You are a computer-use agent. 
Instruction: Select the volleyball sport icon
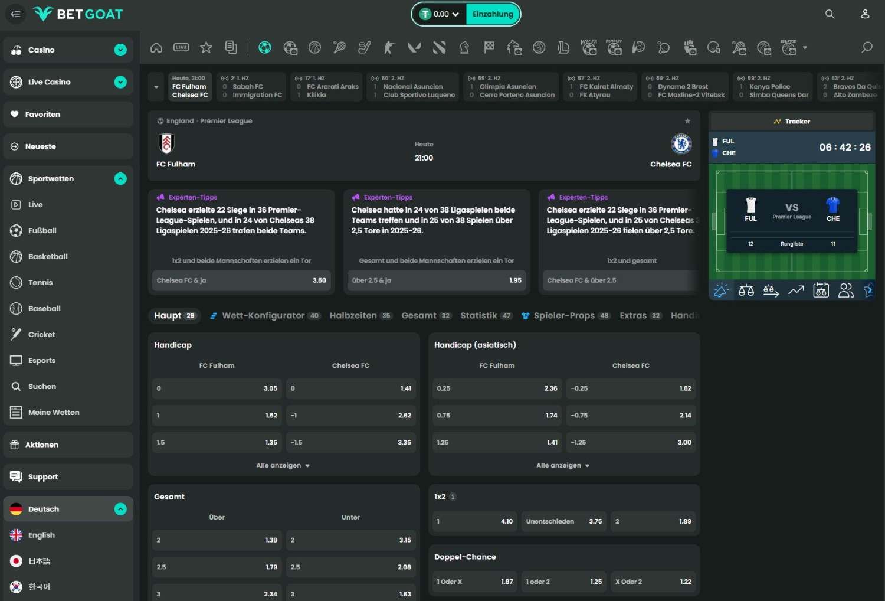(539, 47)
